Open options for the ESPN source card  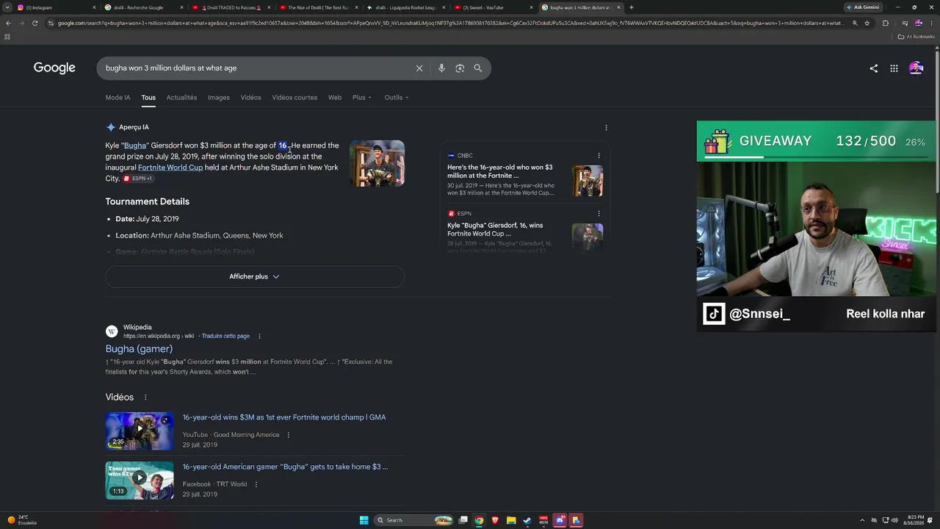pos(599,214)
